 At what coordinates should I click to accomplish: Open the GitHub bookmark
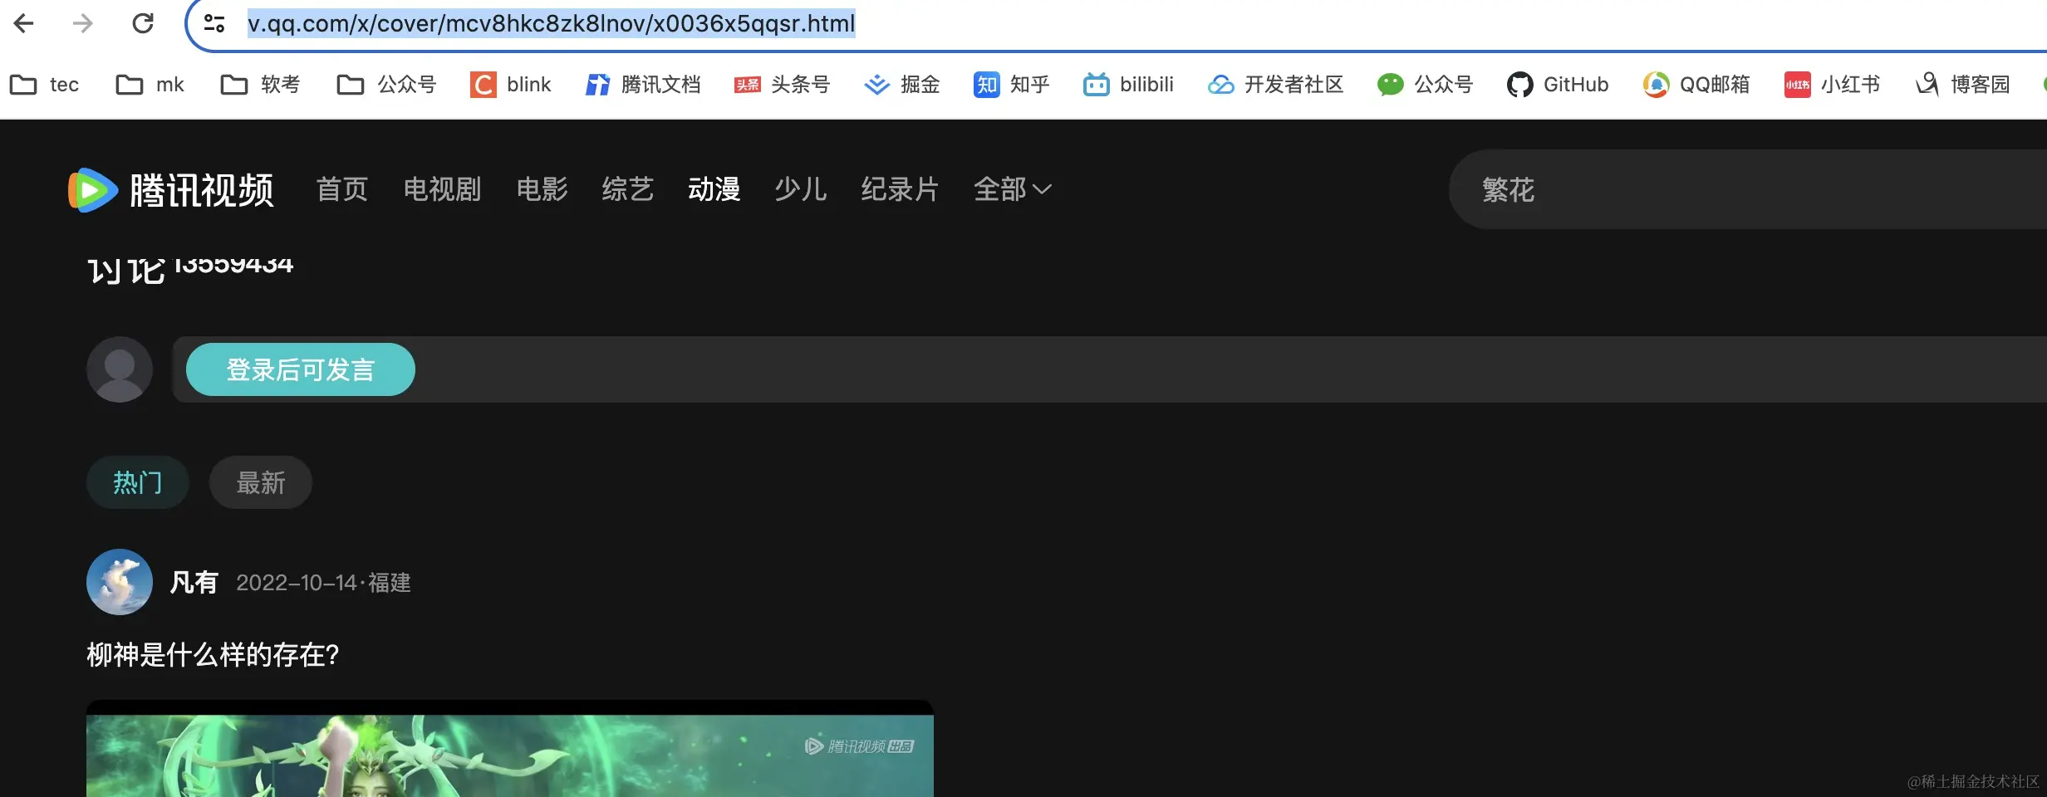[1558, 85]
